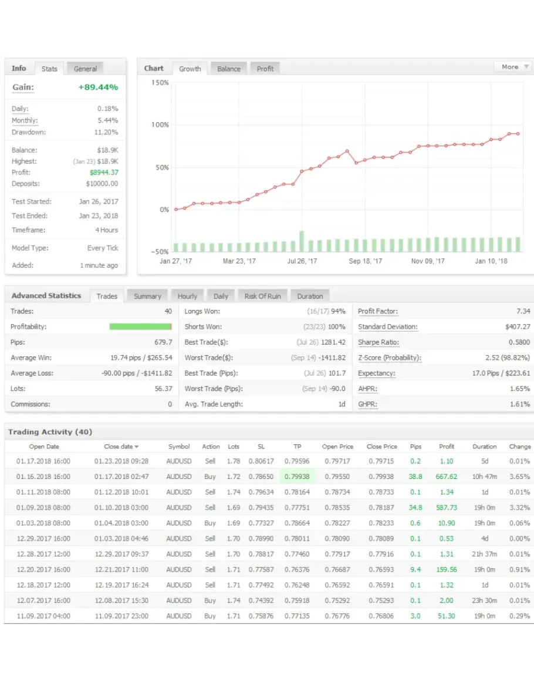The image size is (534, 678).
Task: Click the last data point on growth chart
Action: click(x=518, y=134)
